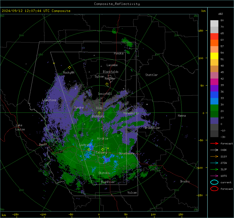Click the magenta 39-42 dBZ color swatch
The image size is (234, 218).
click(214, 82)
